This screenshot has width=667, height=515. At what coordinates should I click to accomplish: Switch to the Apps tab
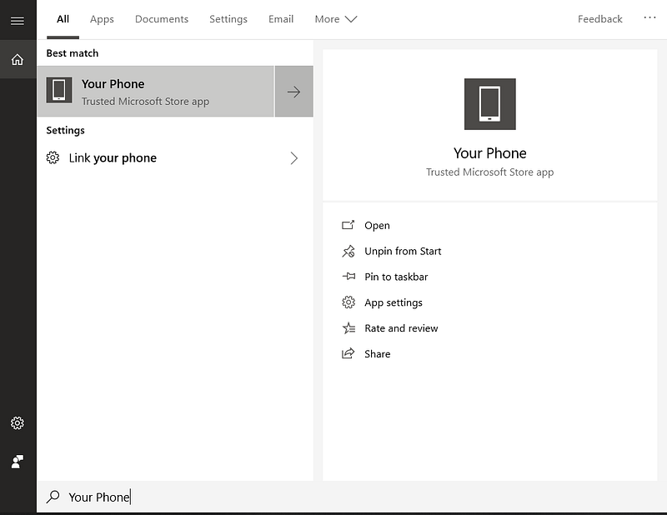(x=102, y=19)
